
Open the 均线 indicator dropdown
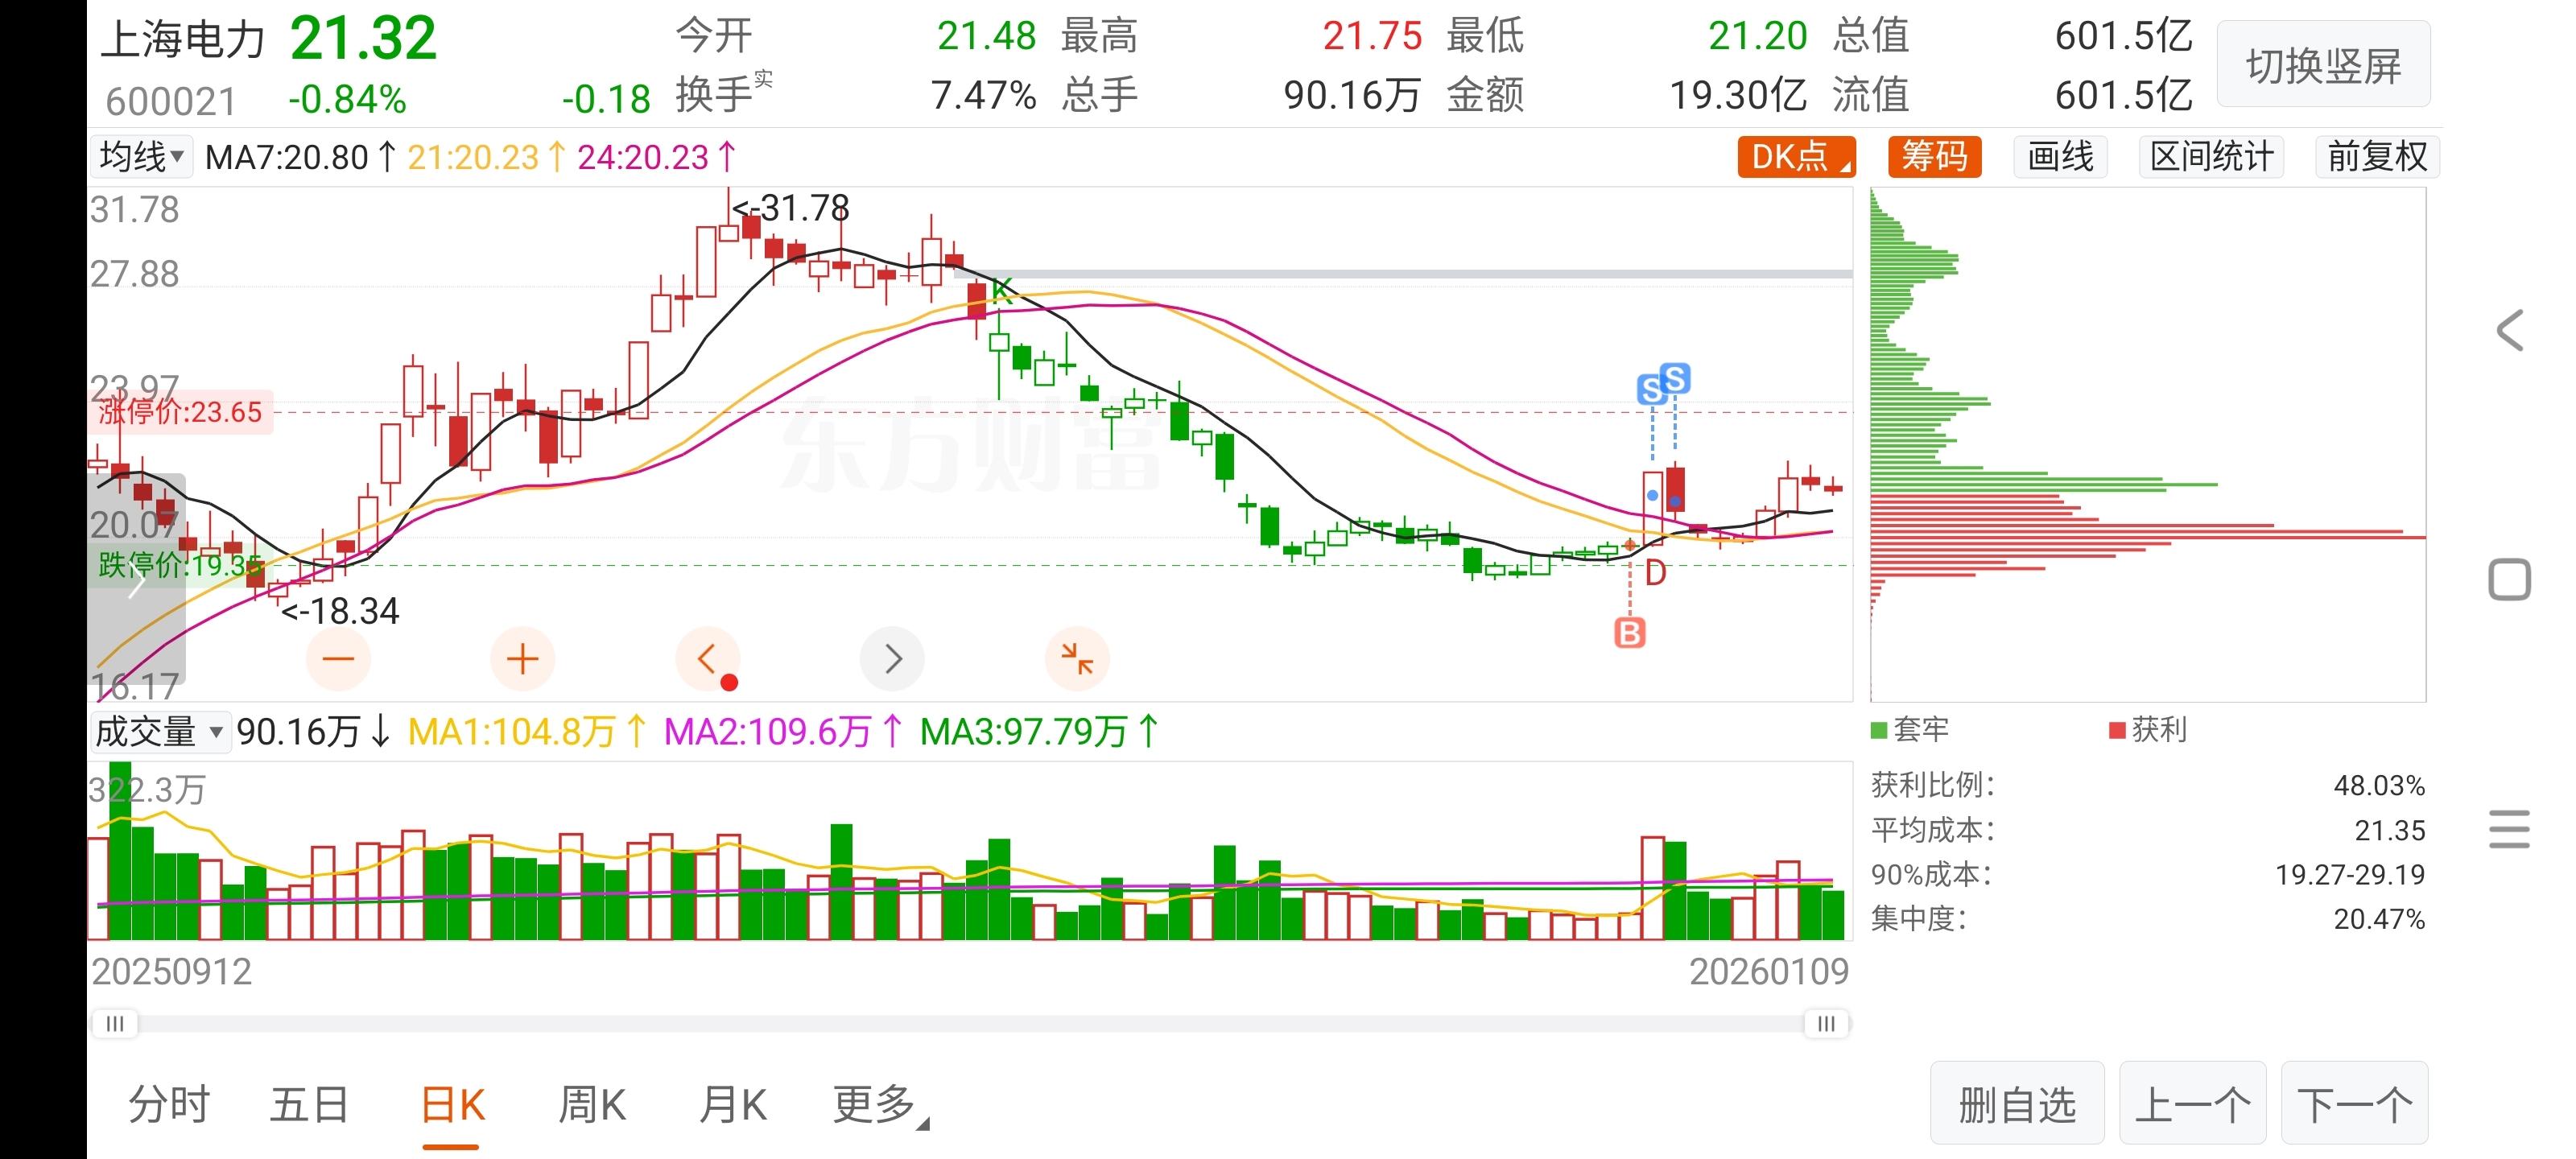(142, 157)
